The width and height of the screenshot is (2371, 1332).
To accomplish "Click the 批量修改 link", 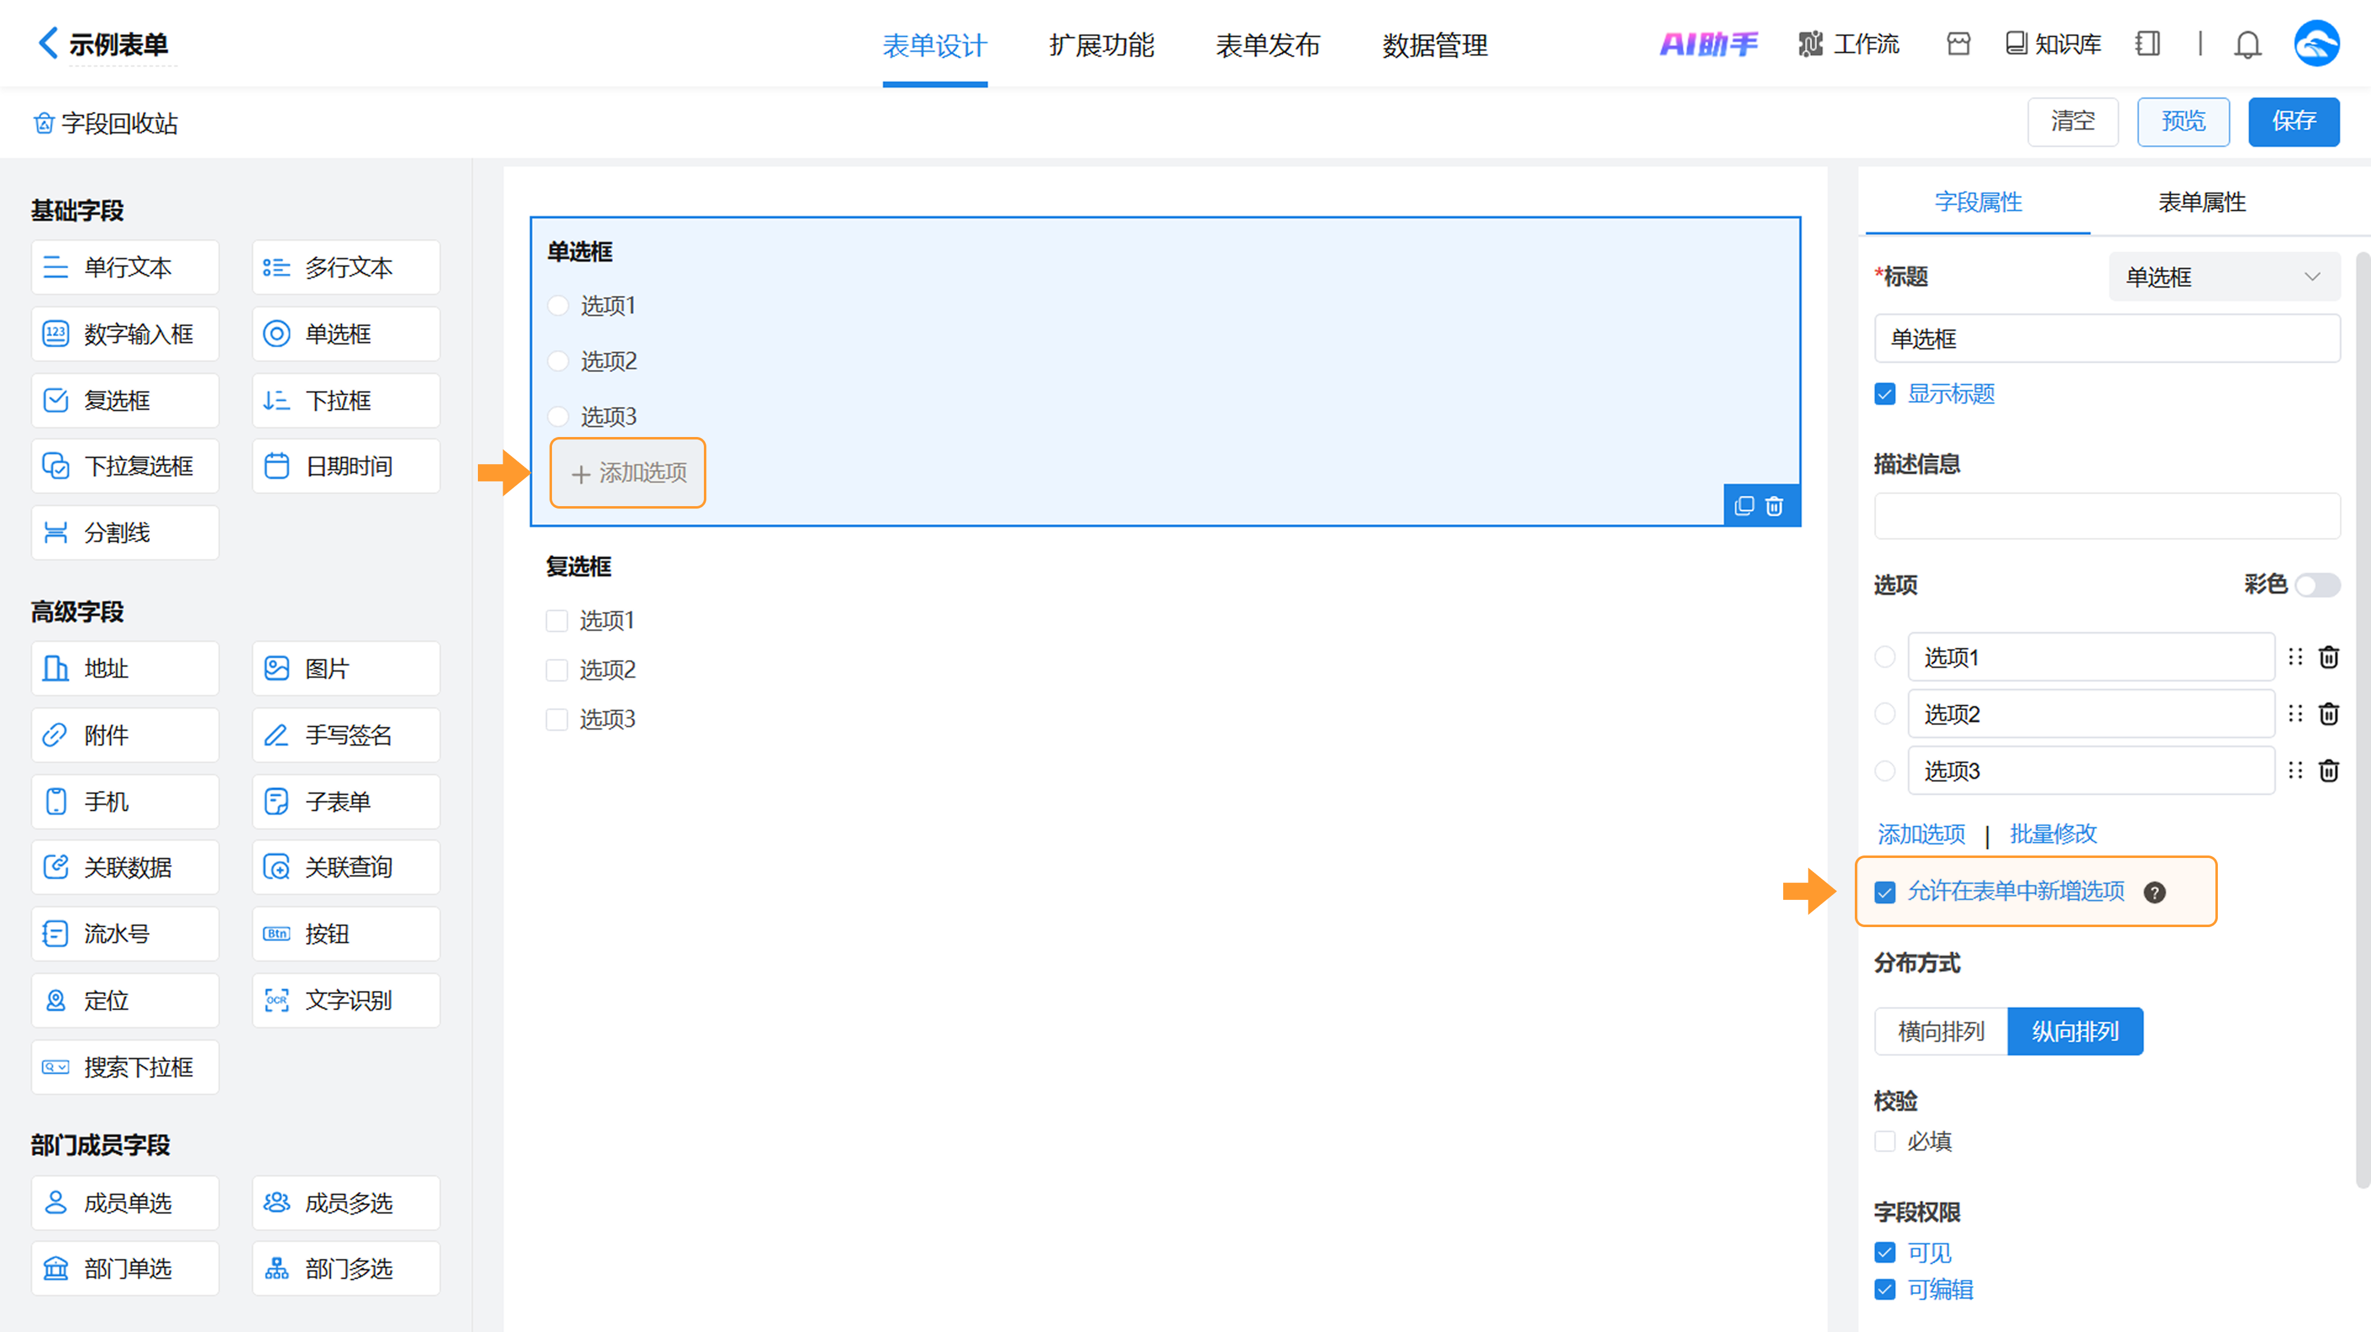I will pyautogui.click(x=2052, y=835).
